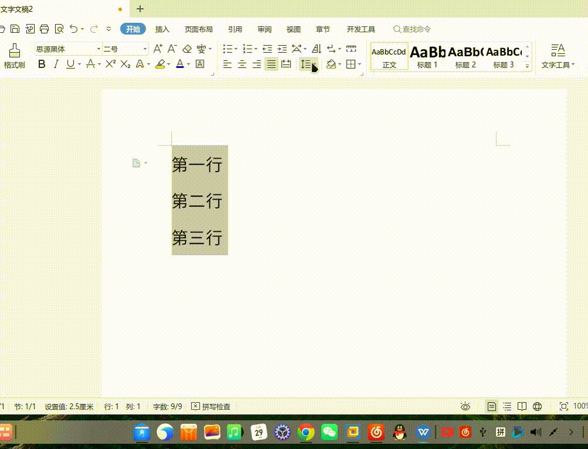This screenshot has width=588, height=449.
Task: Toggle underline on selected text
Action: tap(70, 64)
